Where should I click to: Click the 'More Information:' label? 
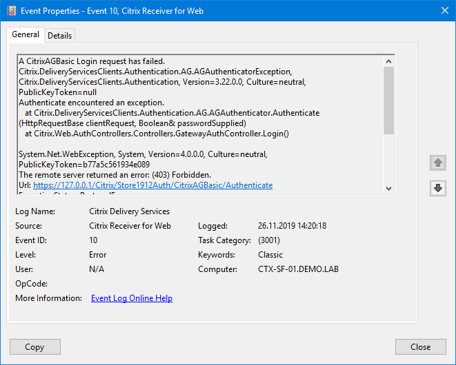click(x=48, y=298)
